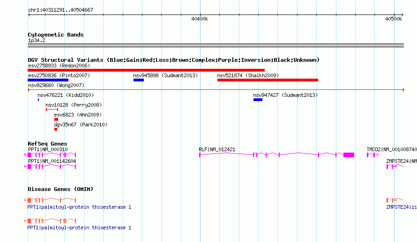Click the 1p34.2 cytogenetic band bar
Image resolution: width=417 pixels, height=242 pixels.
point(216,45)
